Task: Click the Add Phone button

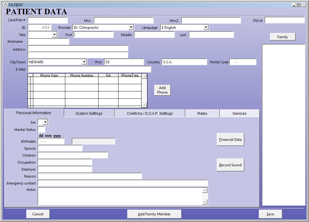Action: coord(162,90)
